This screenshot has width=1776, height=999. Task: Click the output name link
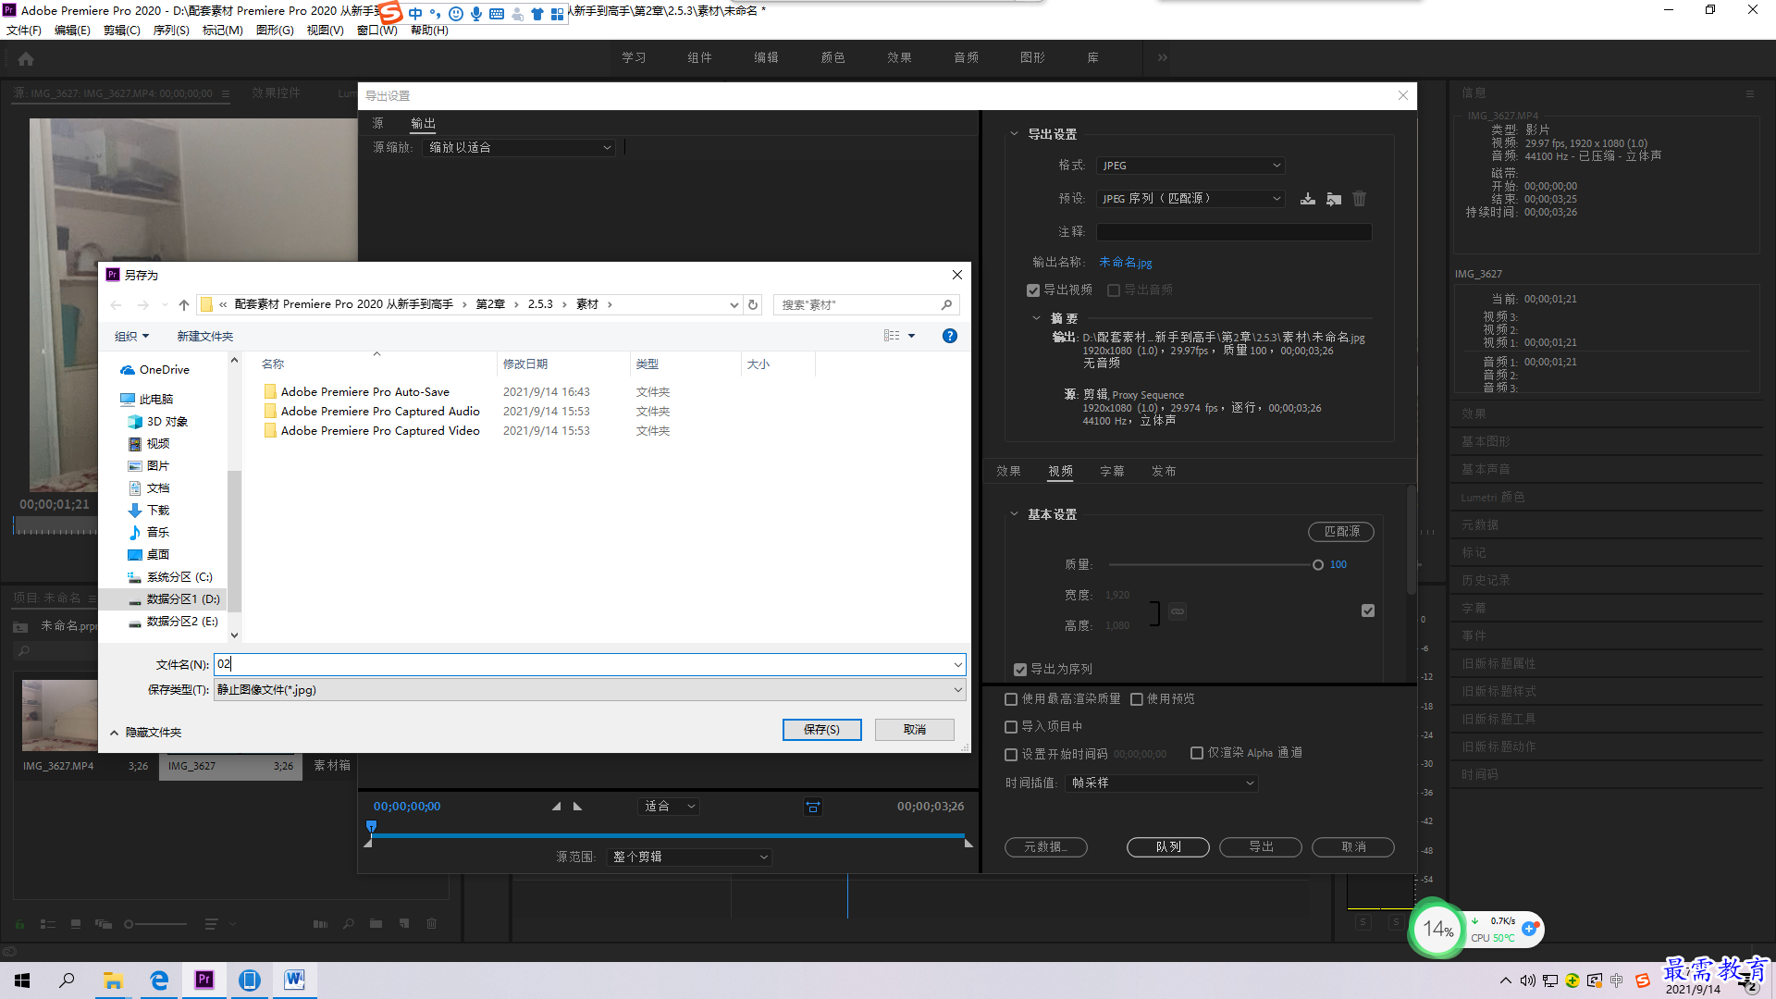tap(1126, 263)
